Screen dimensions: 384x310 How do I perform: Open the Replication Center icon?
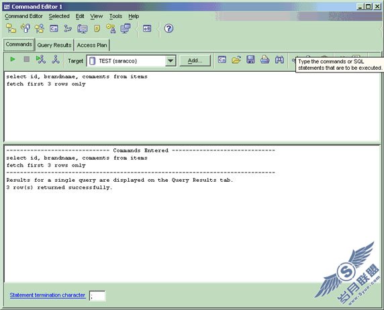[26, 28]
